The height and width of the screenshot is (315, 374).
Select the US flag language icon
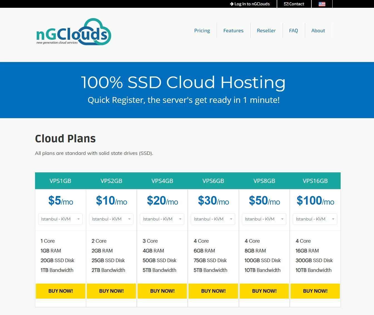[322, 4]
